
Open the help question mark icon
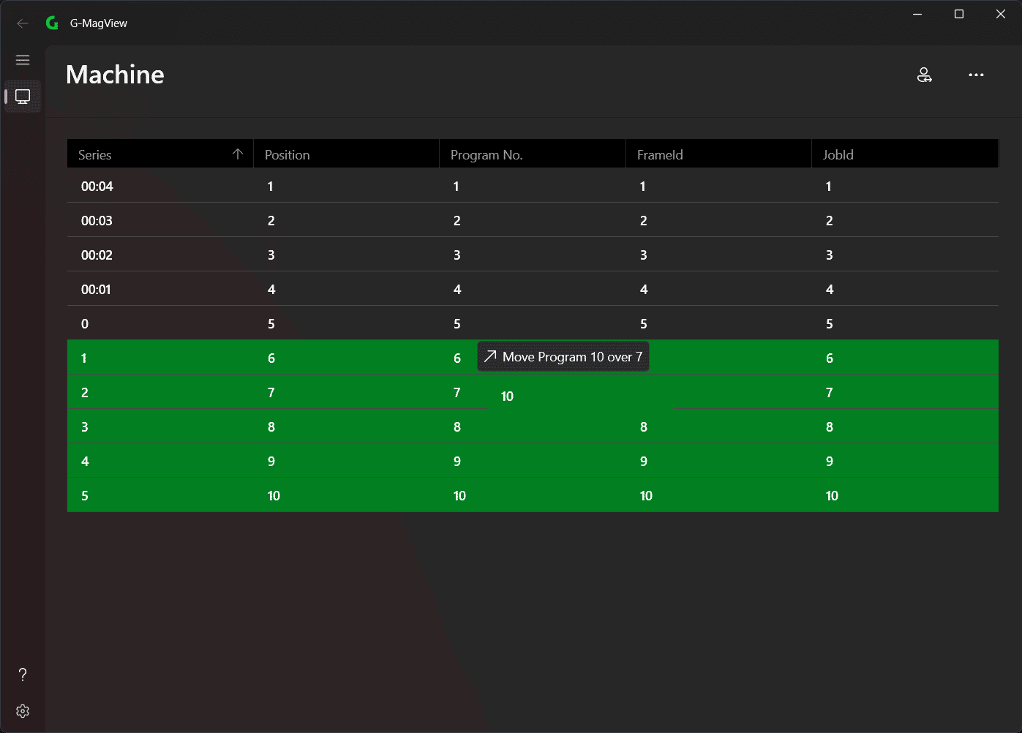click(23, 674)
